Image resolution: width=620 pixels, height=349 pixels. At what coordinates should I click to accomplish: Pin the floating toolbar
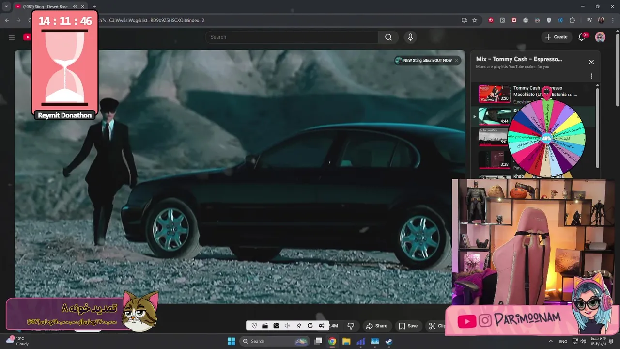299,326
